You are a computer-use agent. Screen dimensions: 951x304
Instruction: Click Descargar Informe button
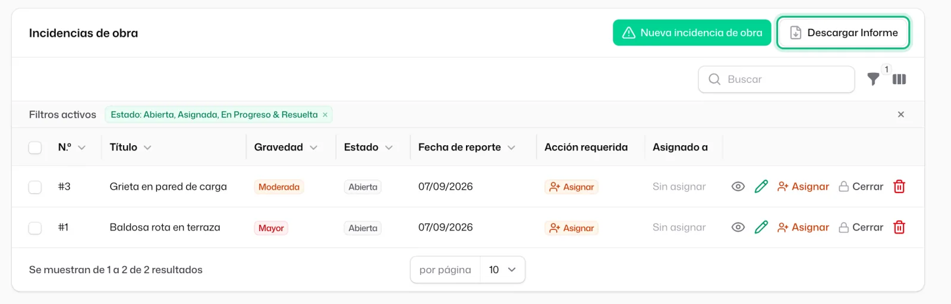pos(843,33)
